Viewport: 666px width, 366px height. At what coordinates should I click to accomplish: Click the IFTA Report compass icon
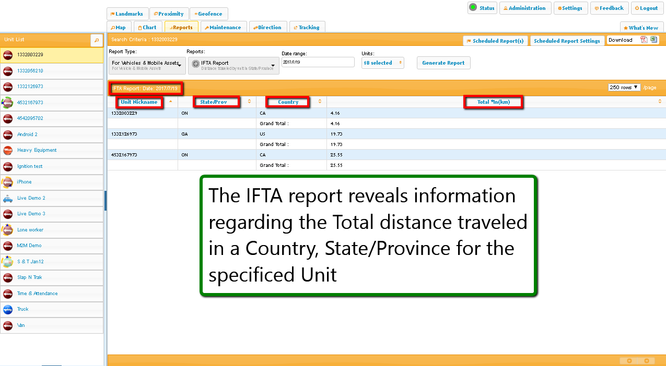[195, 64]
